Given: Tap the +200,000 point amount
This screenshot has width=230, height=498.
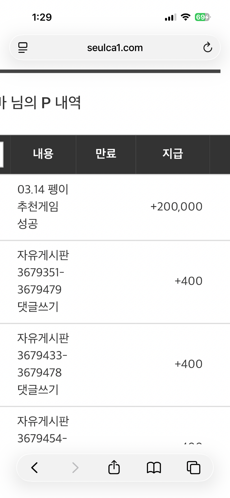Looking at the screenshot, I should click(x=176, y=206).
